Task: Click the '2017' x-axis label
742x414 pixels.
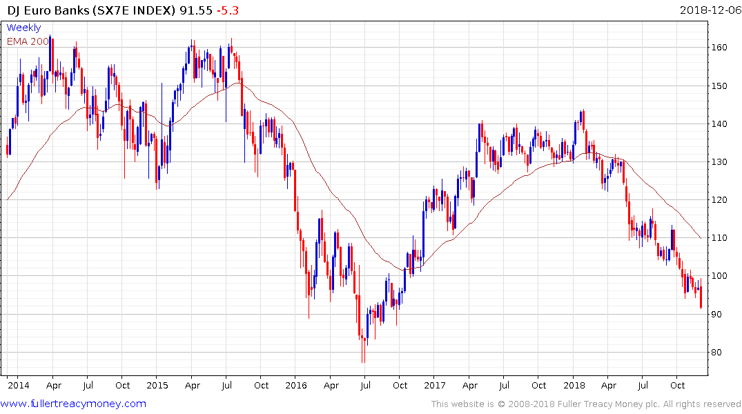Action: tap(435, 385)
